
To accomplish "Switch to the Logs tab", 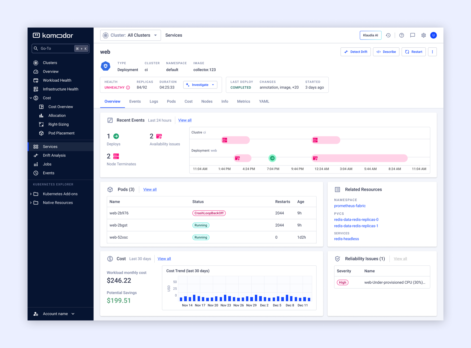I will pos(154,102).
